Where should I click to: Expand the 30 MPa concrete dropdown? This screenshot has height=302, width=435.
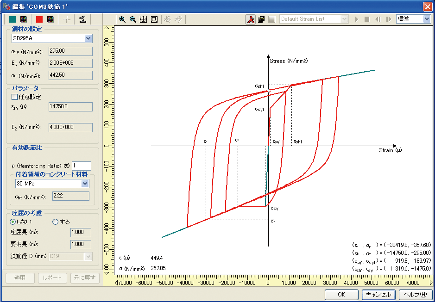tap(85, 184)
